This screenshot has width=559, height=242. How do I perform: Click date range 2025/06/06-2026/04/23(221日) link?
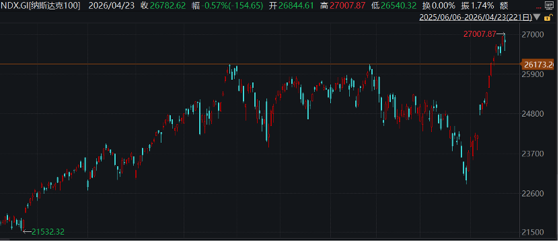point(476,17)
